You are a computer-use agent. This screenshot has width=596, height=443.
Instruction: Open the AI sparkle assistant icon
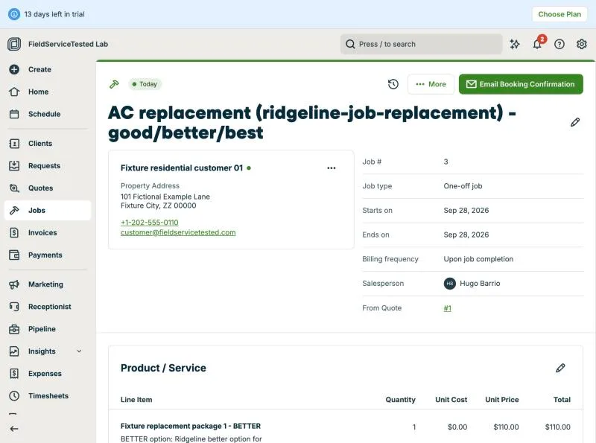pos(515,44)
